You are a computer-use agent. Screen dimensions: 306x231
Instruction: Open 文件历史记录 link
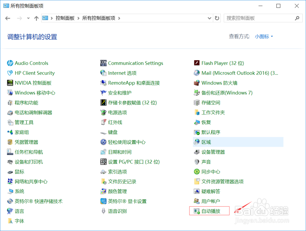point(122,182)
